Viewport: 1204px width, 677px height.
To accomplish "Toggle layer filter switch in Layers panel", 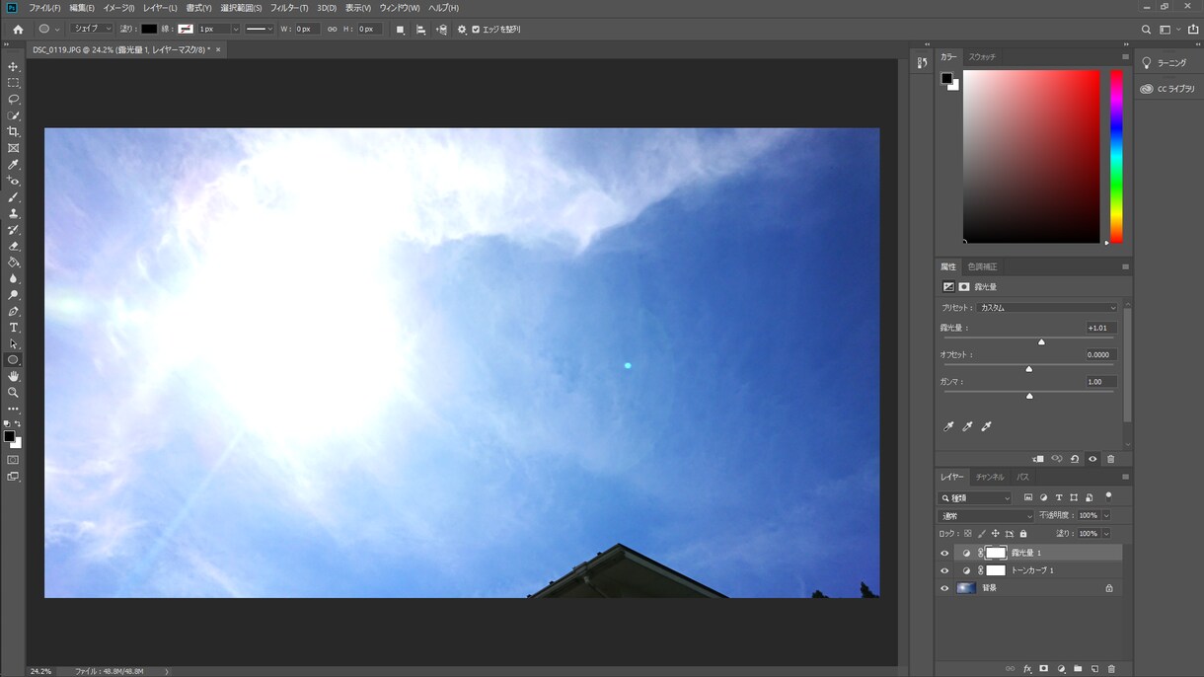I will pos(1108,497).
